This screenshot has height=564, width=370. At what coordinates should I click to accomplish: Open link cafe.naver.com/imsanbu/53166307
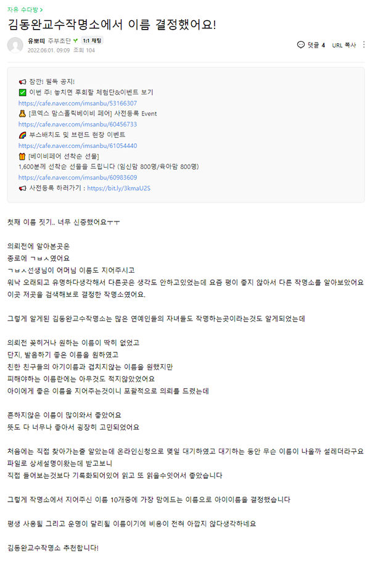tap(78, 103)
